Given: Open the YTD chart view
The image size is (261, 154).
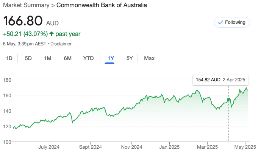Looking at the screenshot, I should coord(88,58).
